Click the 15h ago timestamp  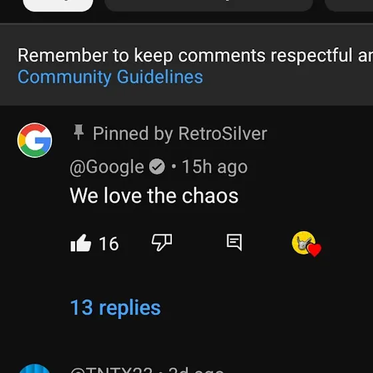pyautogui.click(x=214, y=167)
